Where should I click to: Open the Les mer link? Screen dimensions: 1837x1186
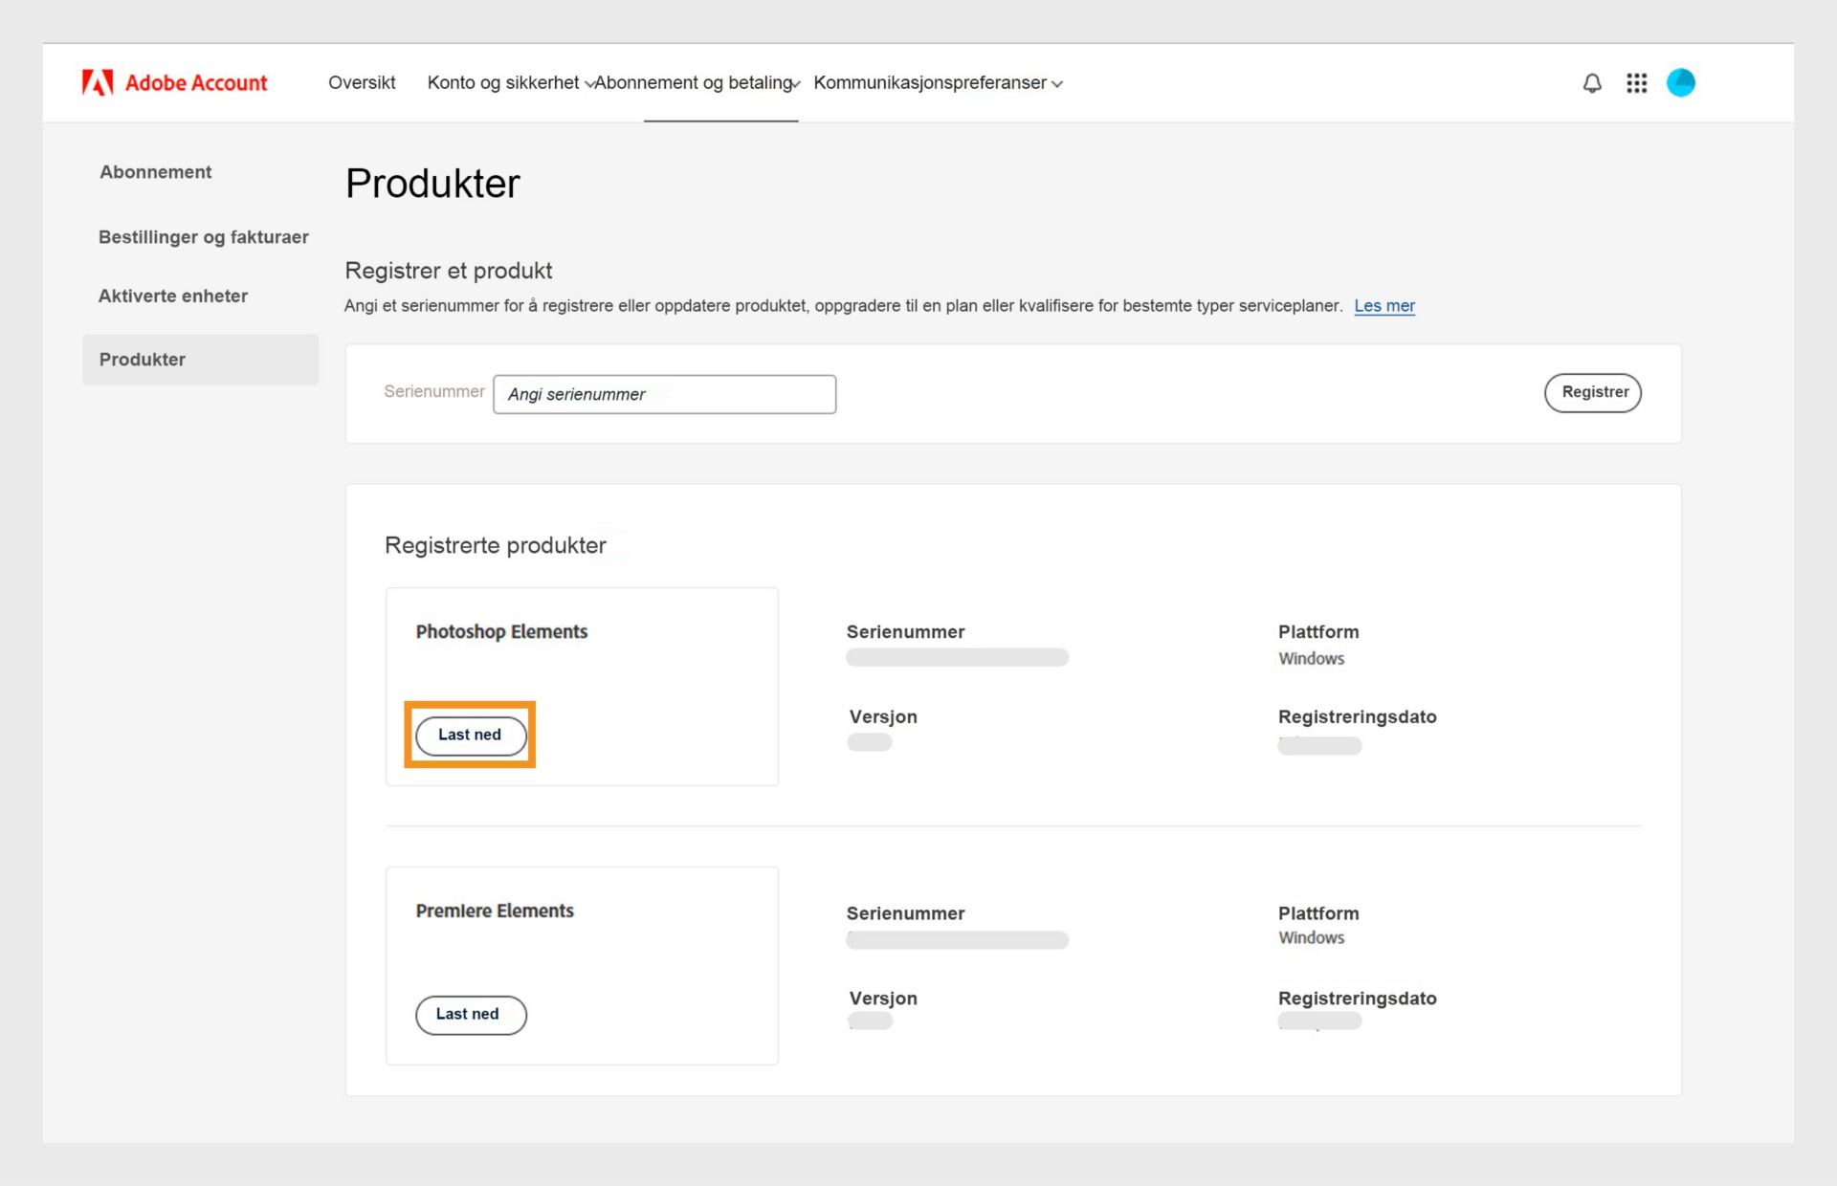coord(1383,306)
